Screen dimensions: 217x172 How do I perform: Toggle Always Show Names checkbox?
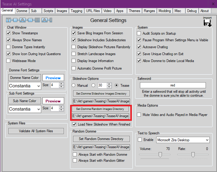pyautogui.click(x=8, y=40)
